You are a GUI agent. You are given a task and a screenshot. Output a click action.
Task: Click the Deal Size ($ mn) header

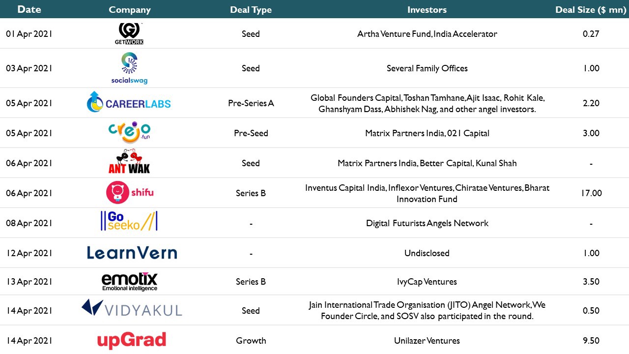591,10
